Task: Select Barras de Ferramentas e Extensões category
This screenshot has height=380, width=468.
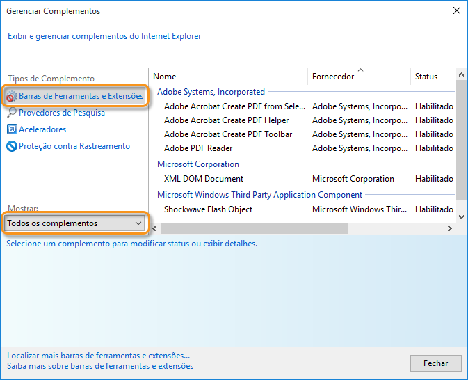Action: 74,96
